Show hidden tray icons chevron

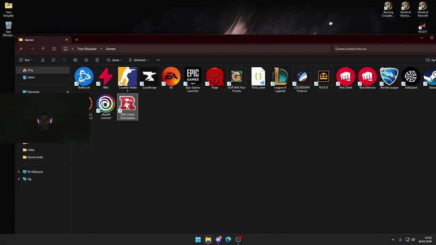tap(393, 240)
